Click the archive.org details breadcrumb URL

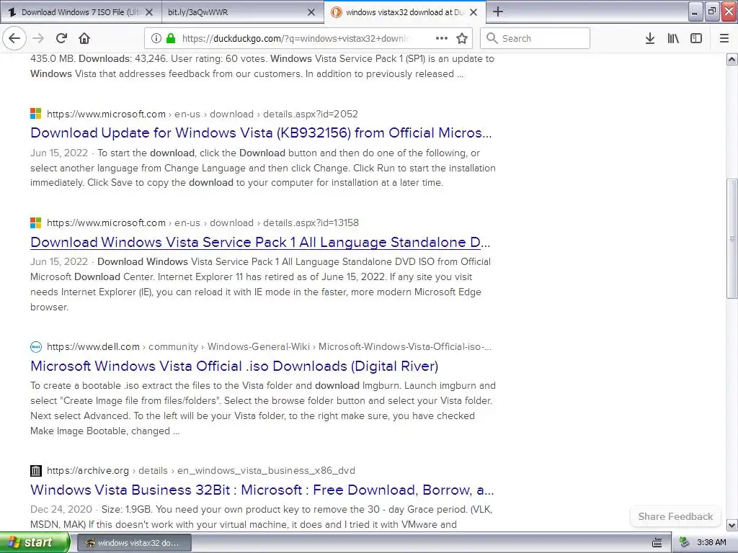point(201,471)
